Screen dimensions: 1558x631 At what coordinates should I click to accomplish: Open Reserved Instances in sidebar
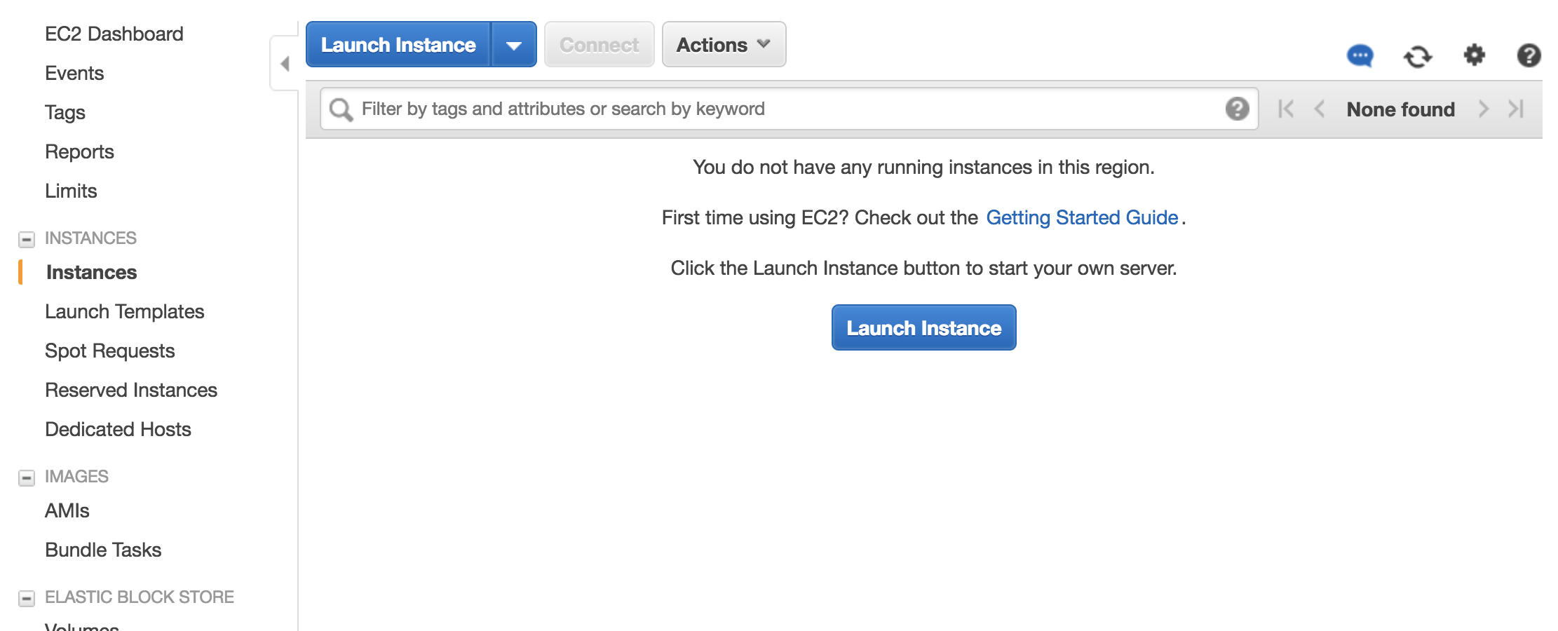(131, 390)
